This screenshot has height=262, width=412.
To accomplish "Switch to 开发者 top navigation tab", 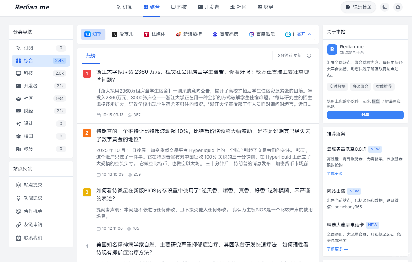I will pos(208,7).
